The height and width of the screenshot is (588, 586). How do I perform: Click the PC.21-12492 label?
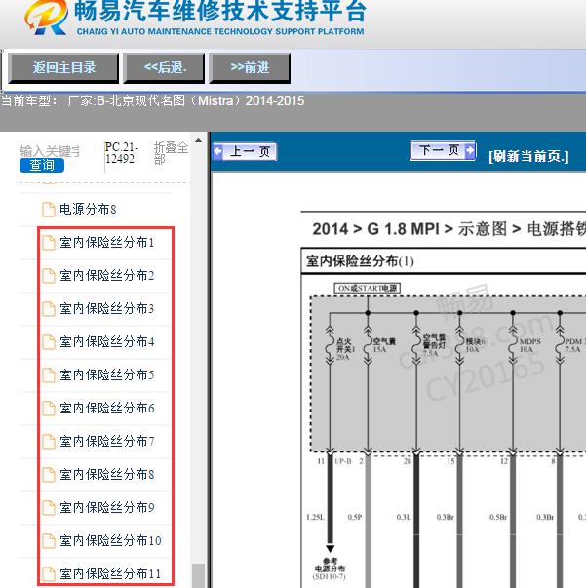[x=121, y=153]
